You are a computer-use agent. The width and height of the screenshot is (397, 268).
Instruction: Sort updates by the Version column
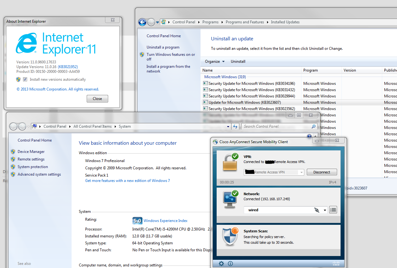click(x=362, y=70)
